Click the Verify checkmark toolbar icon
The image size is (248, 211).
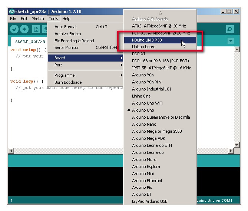(14, 29)
